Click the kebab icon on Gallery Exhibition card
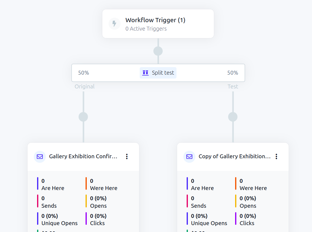 point(127,156)
